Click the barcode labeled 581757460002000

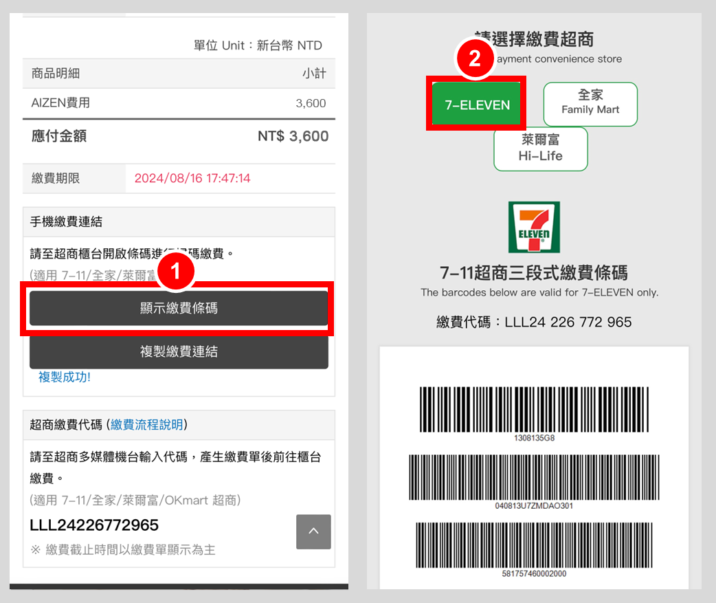pyautogui.click(x=534, y=545)
